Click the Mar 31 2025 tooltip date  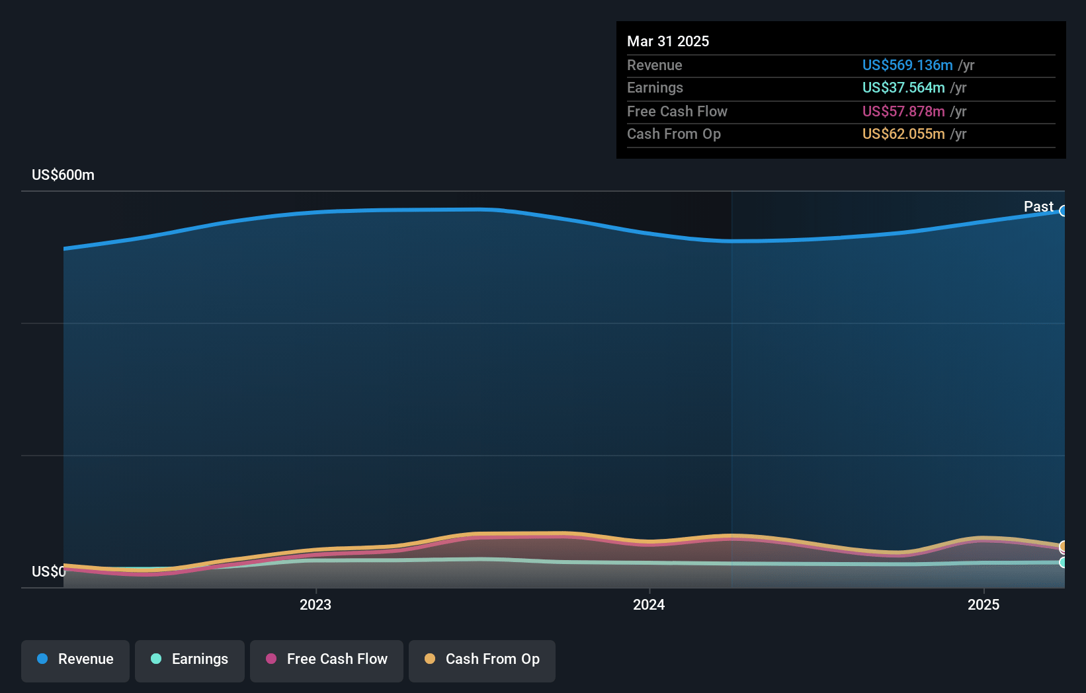click(668, 41)
